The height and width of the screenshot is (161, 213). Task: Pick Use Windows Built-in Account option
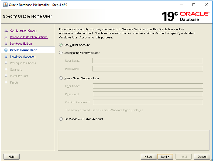click(61, 119)
